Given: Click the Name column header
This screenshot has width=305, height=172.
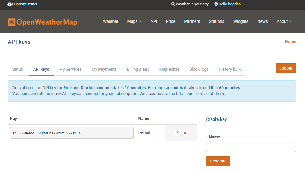Looking at the screenshot, I should click(144, 119).
